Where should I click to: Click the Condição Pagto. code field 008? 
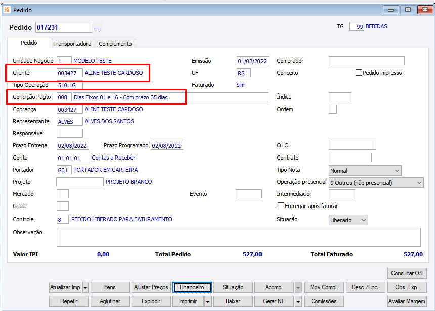click(64, 97)
